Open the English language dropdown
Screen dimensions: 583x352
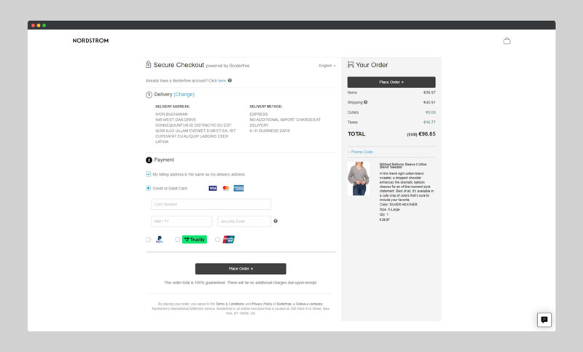pyautogui.click(x=326, y=66)
